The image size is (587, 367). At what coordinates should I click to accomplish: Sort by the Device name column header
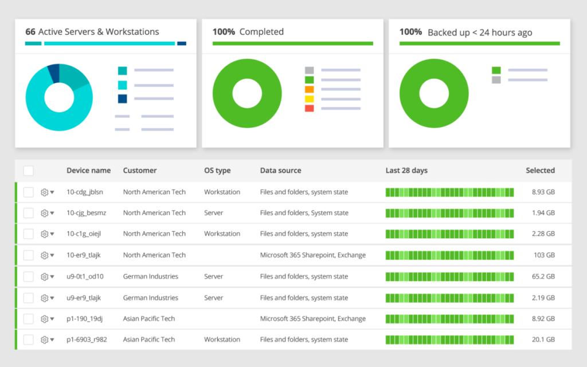[88, 170]
